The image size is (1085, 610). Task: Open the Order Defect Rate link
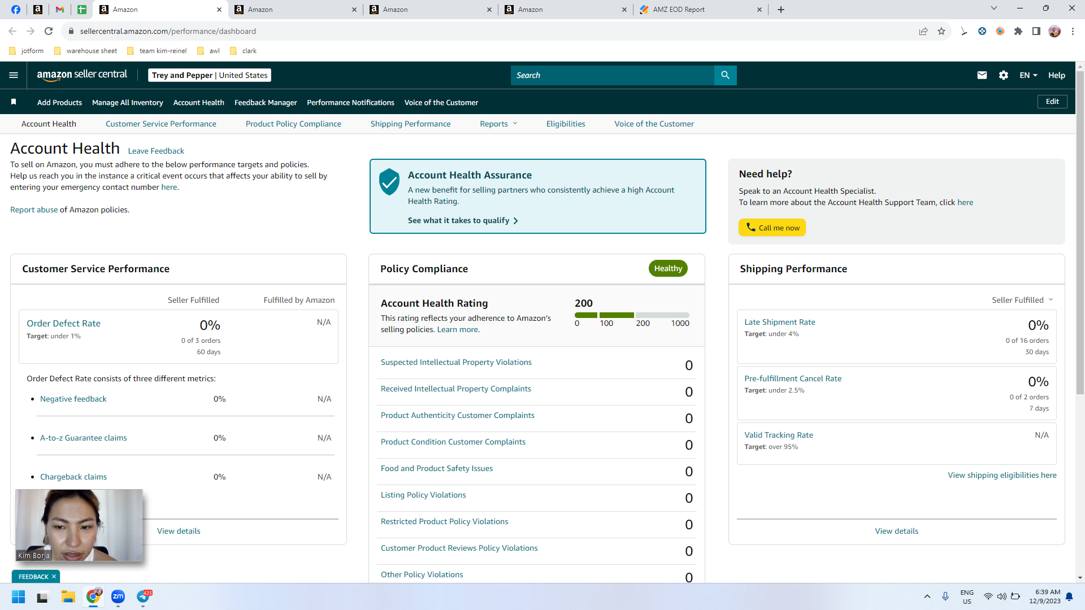[63, 323]
